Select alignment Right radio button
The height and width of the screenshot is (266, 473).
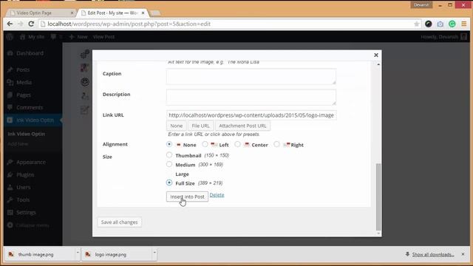click(x=276, y=144)
